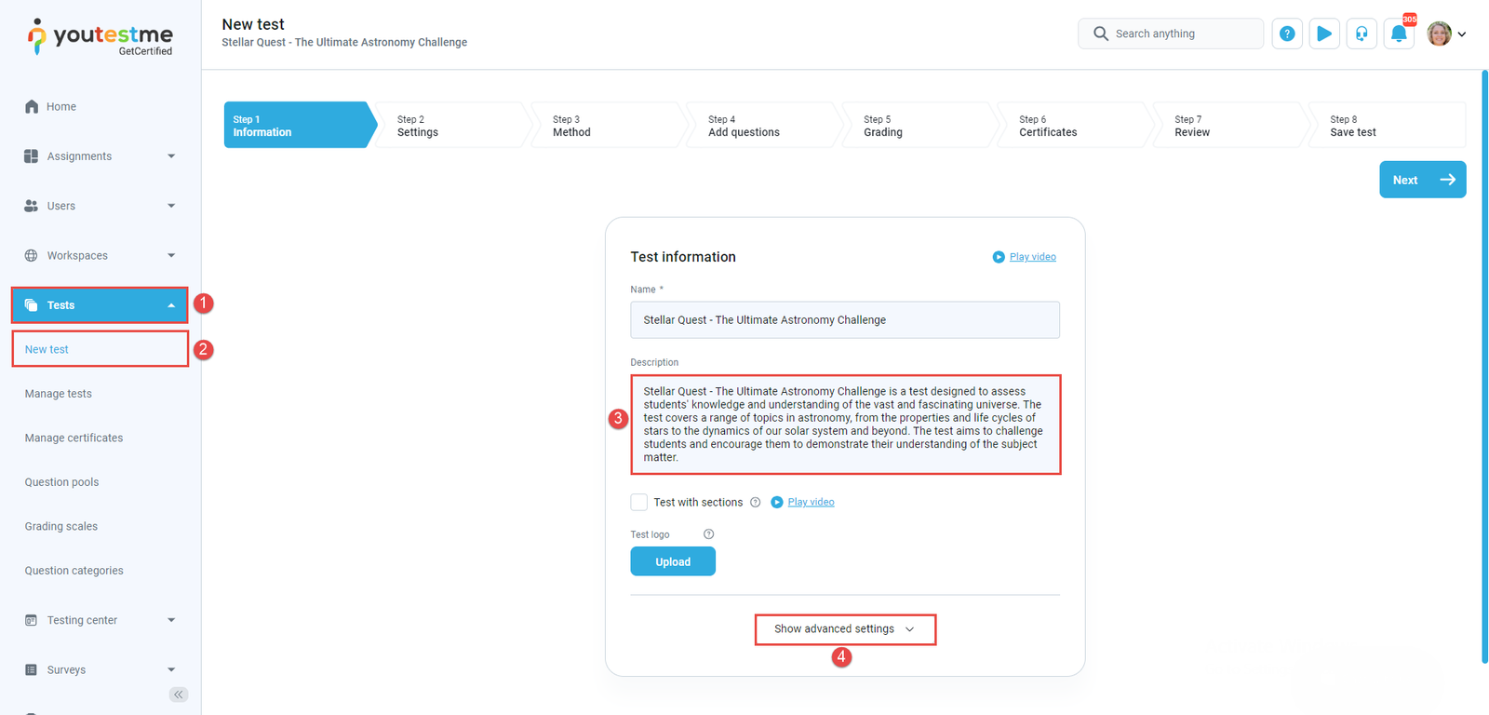
Task: Click the Test logo help icon
Action: 708,534
